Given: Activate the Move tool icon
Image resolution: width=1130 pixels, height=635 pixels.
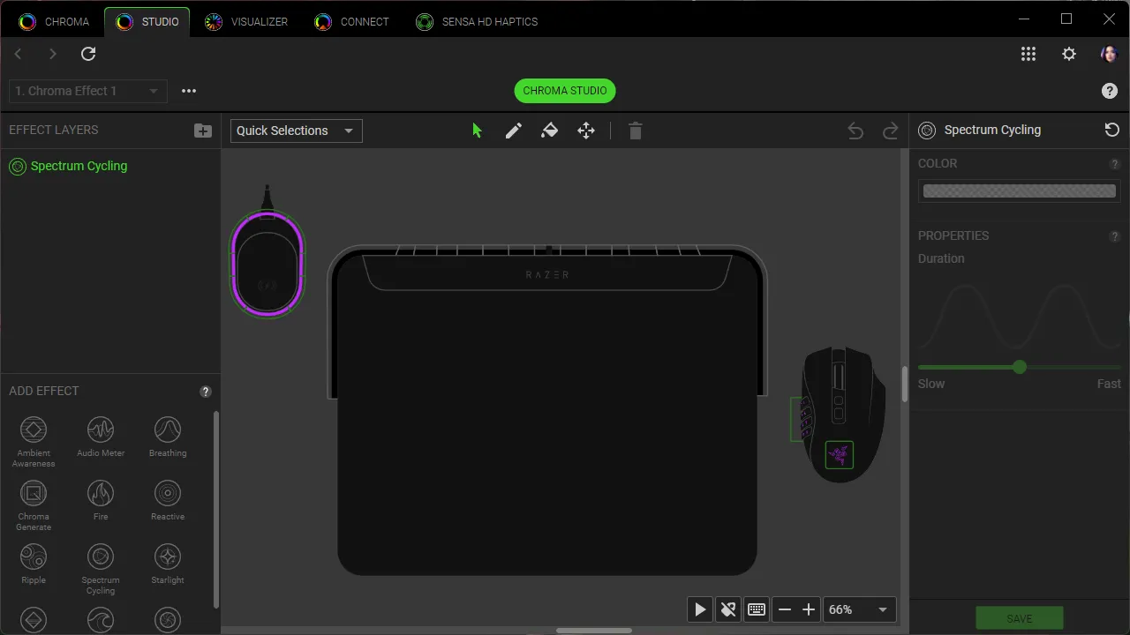Looking at the screenshot, I should pyautogui.click(x=586, y=131).
